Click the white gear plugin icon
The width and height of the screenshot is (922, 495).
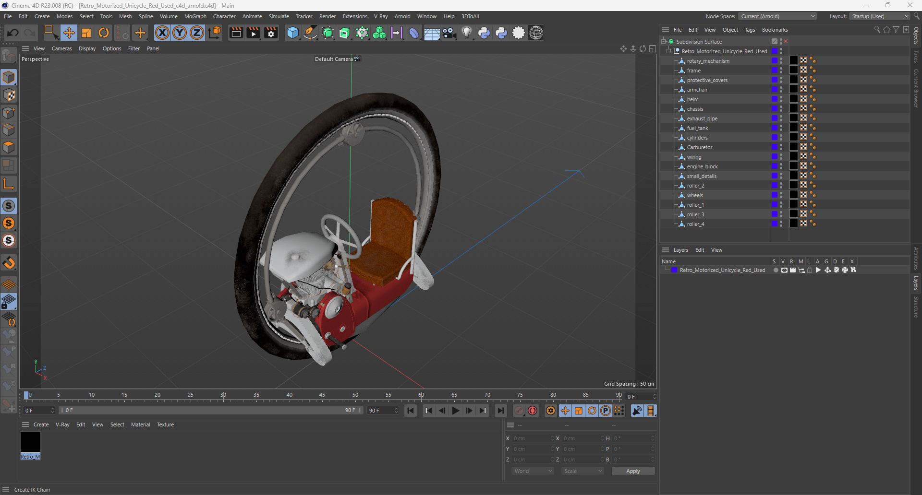click(x=519, y=33)
